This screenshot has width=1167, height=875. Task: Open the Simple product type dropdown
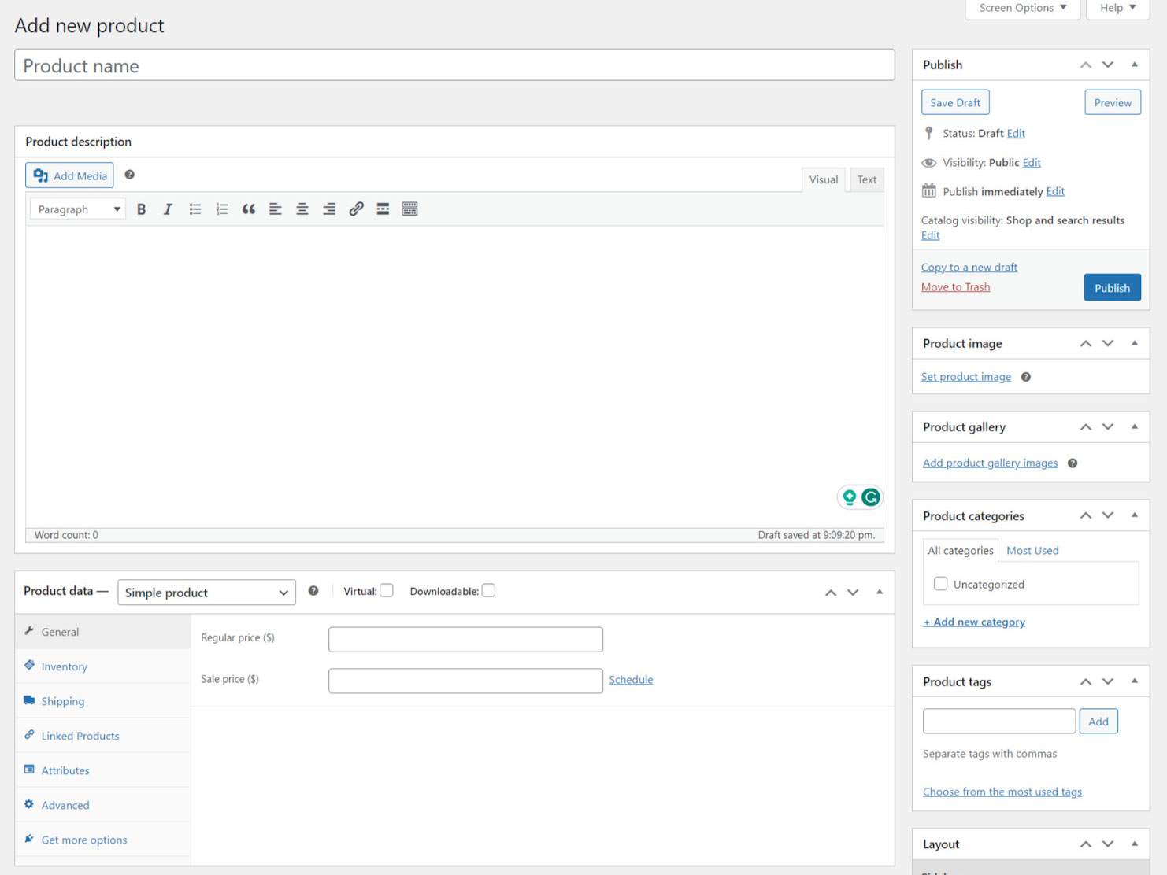click(x=206, y=593)
